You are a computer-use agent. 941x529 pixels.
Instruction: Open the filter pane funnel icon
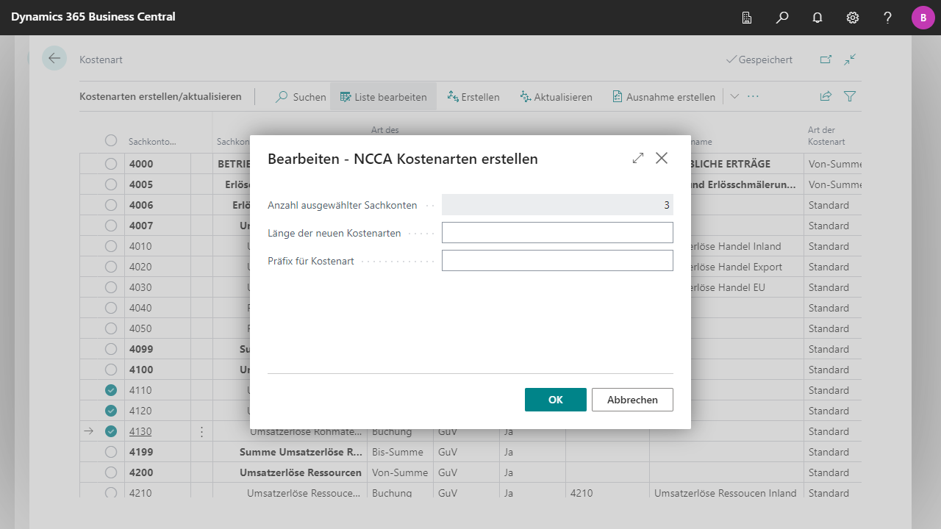[x=850, y=96]
